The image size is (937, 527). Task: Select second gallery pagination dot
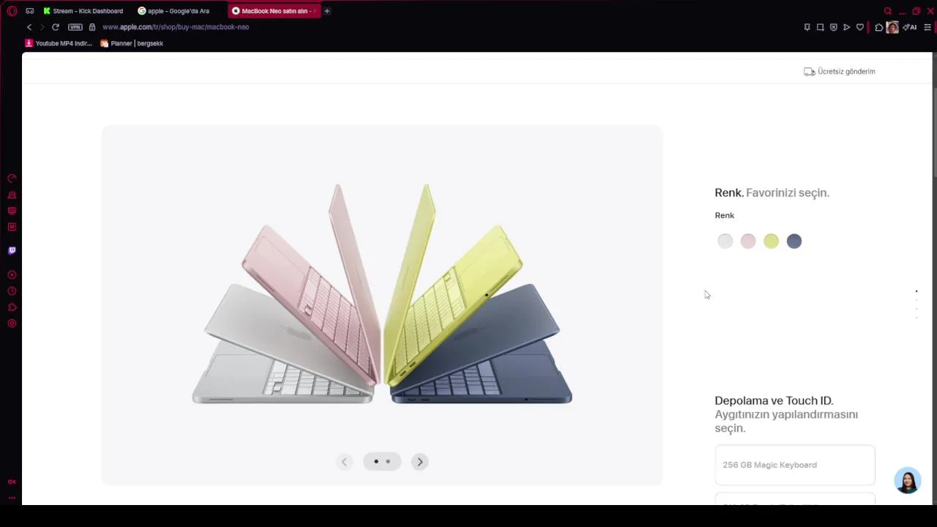[388, 461]
